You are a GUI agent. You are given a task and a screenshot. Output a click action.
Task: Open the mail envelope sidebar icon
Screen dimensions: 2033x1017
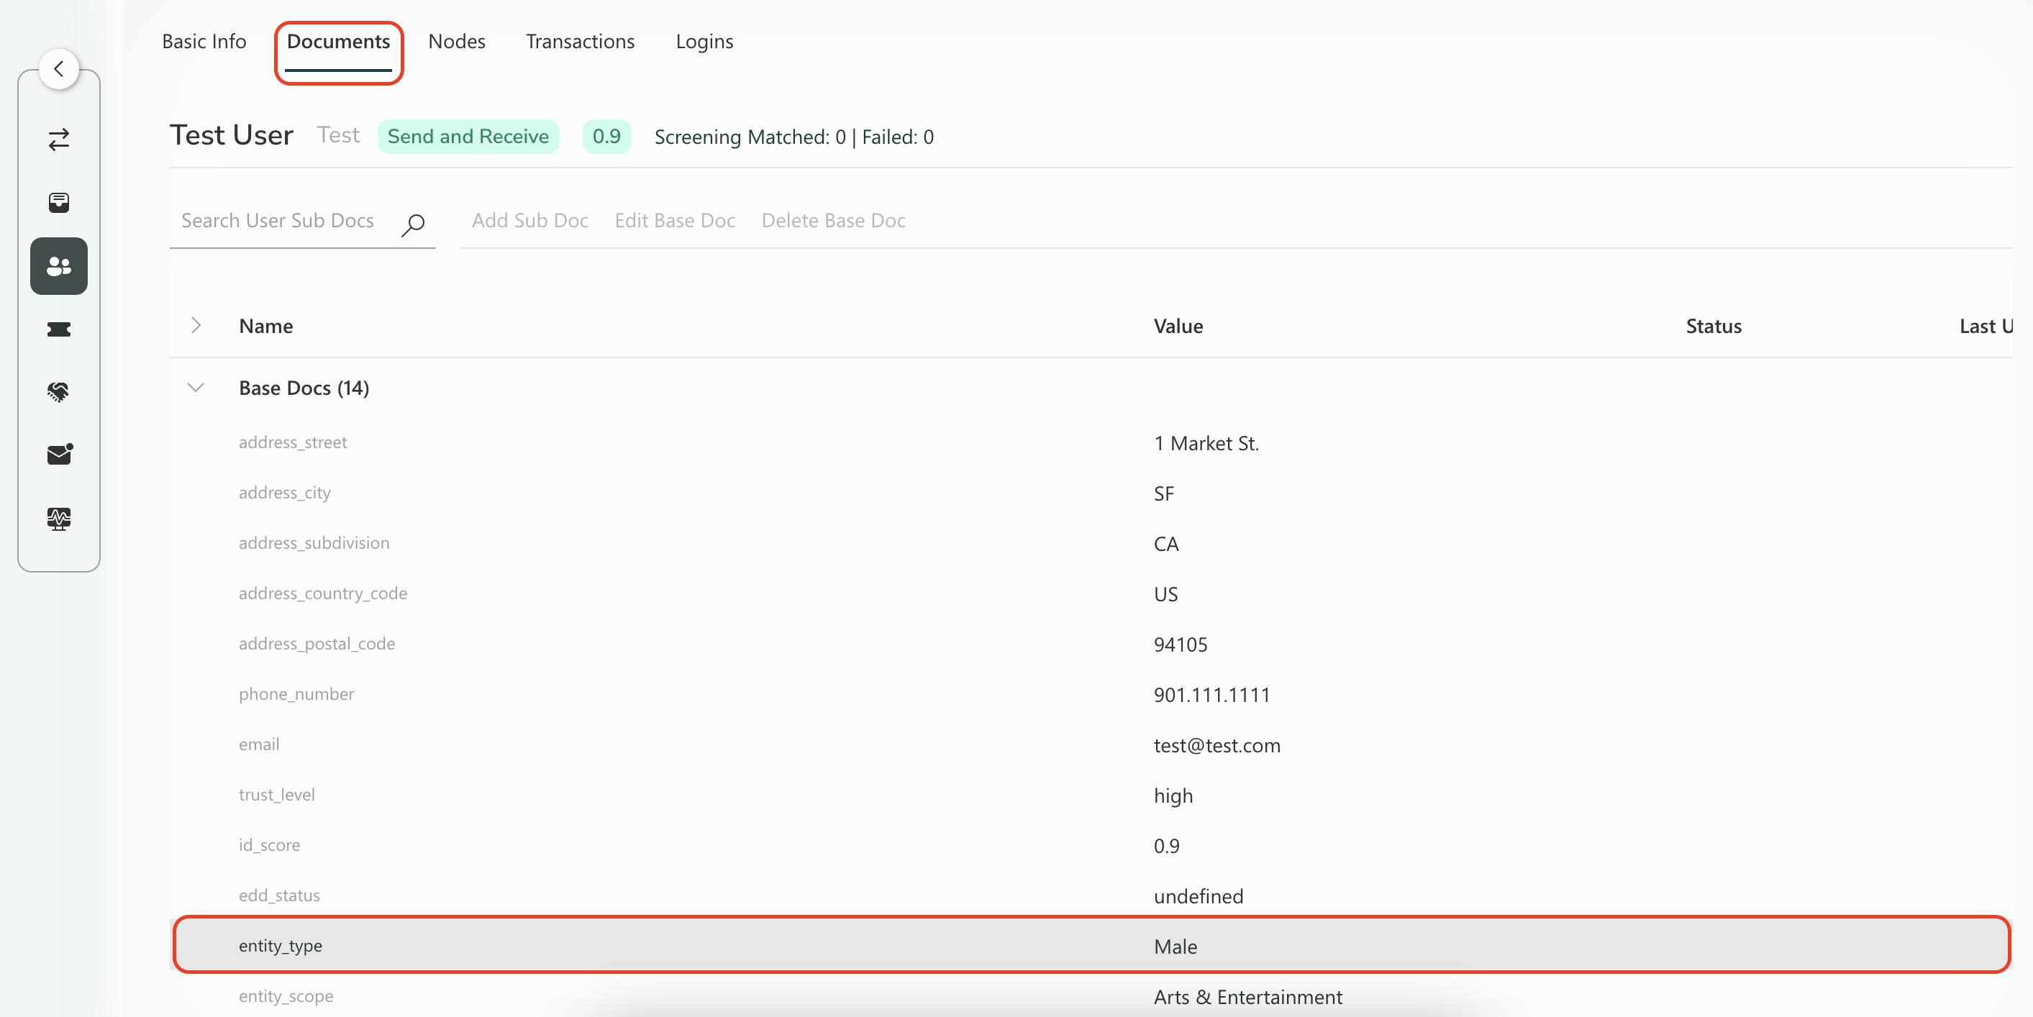coord(59,455)
